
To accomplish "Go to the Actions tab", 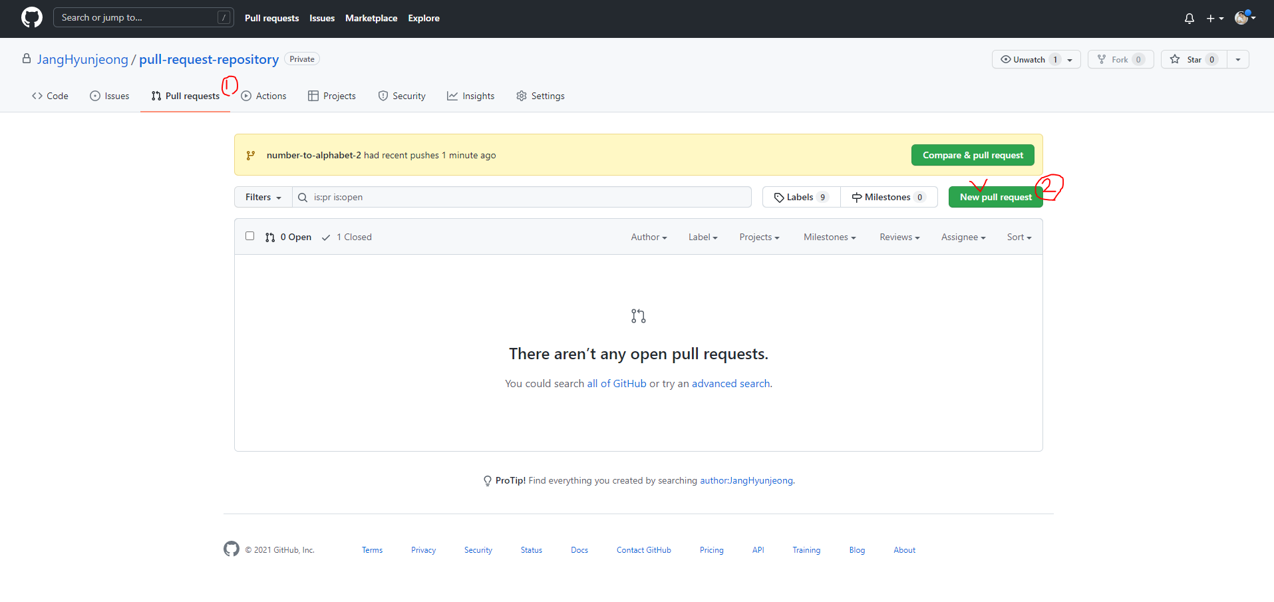I will point(264,96).
